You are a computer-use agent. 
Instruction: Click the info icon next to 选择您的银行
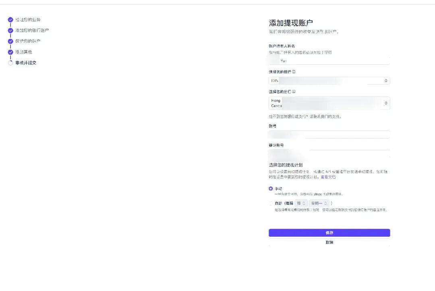point(294,72)
